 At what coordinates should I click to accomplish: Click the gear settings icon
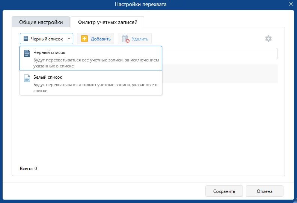[x=268, y=39]
